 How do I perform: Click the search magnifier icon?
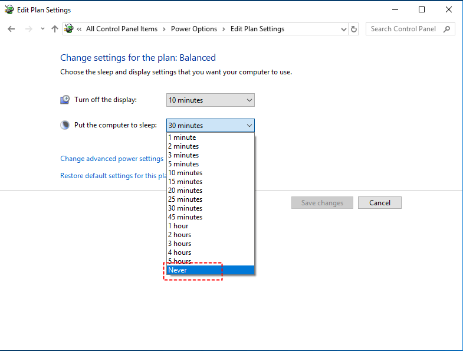click(x=446, y=29)
